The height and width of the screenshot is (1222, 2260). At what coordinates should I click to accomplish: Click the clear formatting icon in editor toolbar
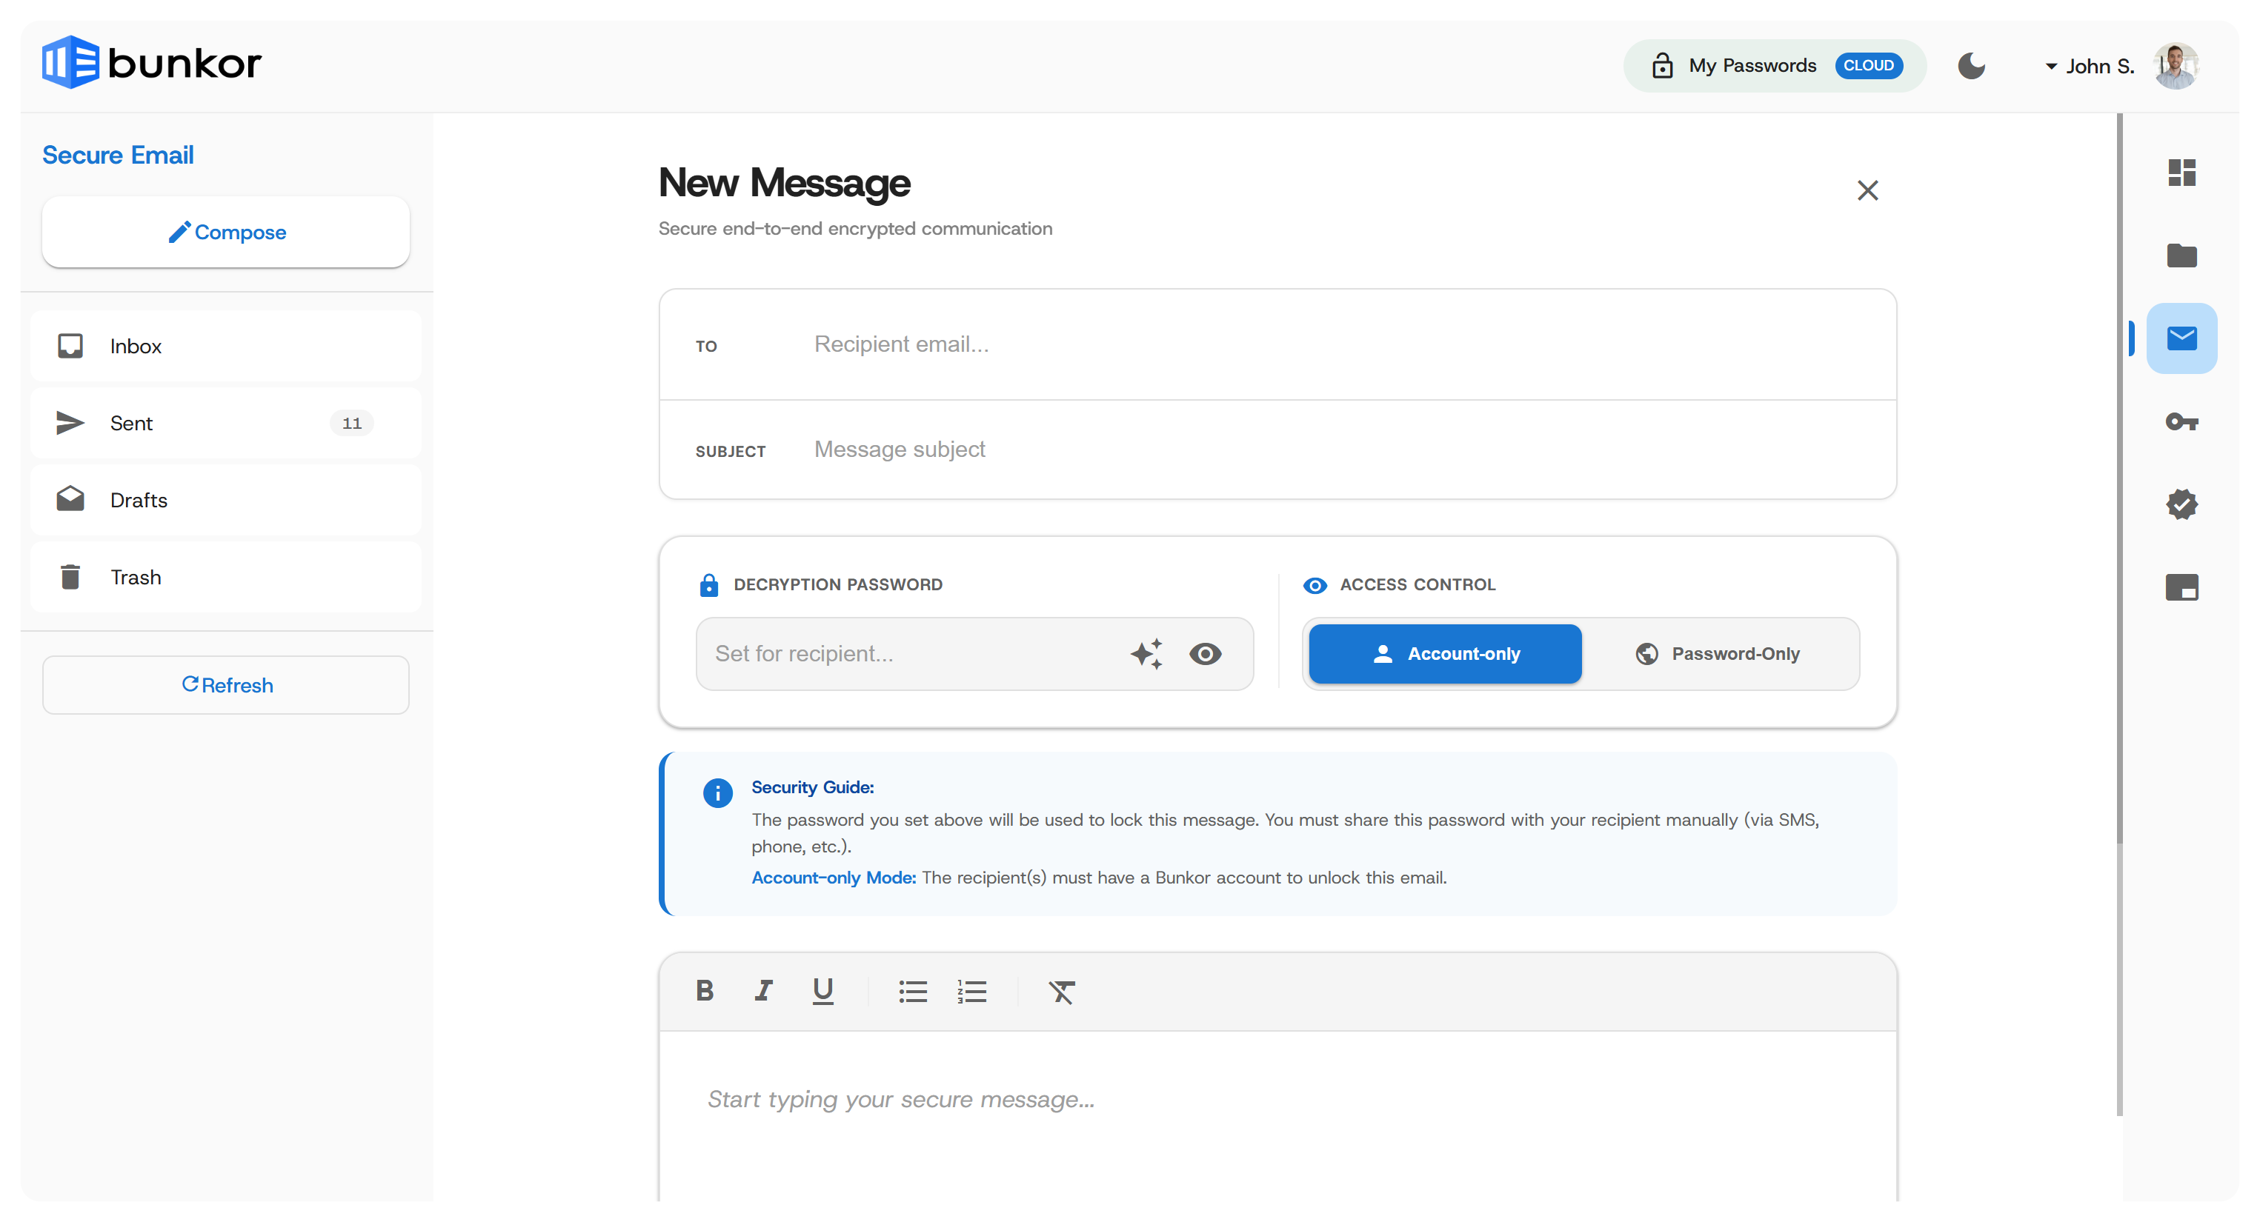[1060, 992]
